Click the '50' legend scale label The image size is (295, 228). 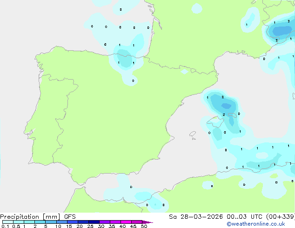pyautogui.click(x=144, y=226)
